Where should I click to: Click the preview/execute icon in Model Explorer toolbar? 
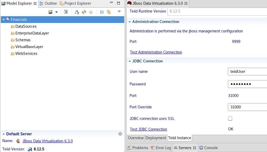(x=66, y=12)
